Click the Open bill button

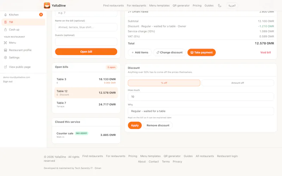click(86, 51)
